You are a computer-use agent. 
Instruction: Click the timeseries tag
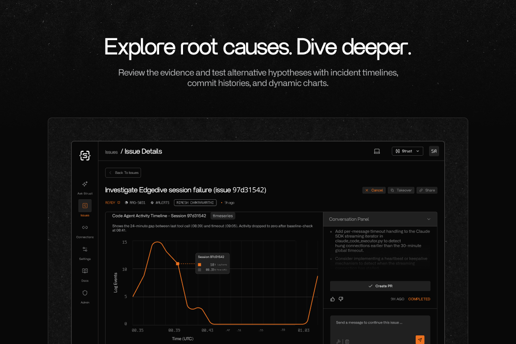pos(223,216)
